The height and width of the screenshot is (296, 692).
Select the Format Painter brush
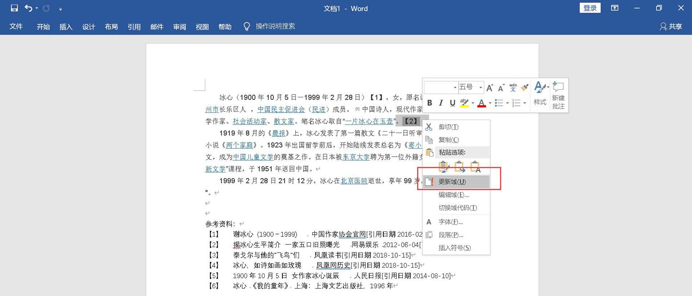(x=525, y=87)
